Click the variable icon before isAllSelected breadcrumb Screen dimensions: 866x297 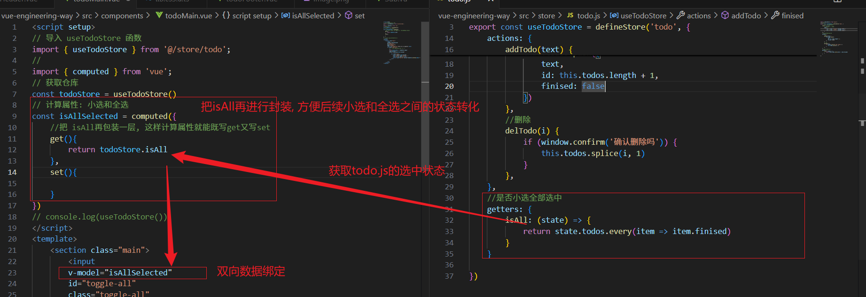click(286, 16)
